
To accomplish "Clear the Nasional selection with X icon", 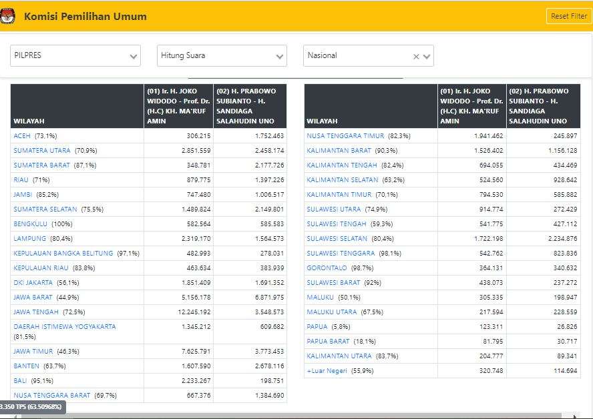I will (x=416, y=57).
